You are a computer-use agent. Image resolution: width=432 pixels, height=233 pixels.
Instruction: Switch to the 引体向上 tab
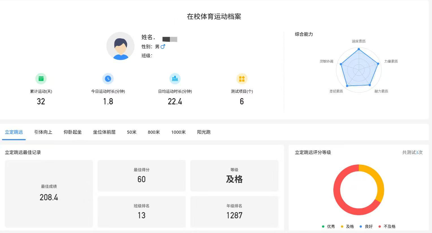tap(43, 132)
